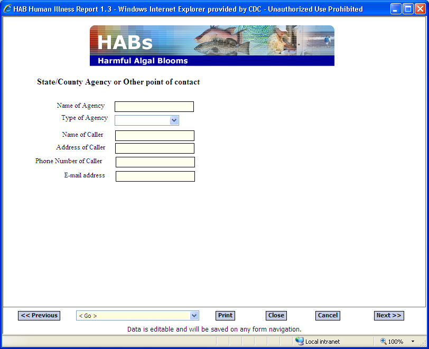The width and height of the screenshot is (429, 349).
Task: Click the Internet Explorer logo in the title bar
Action: [x=7, y=9]
